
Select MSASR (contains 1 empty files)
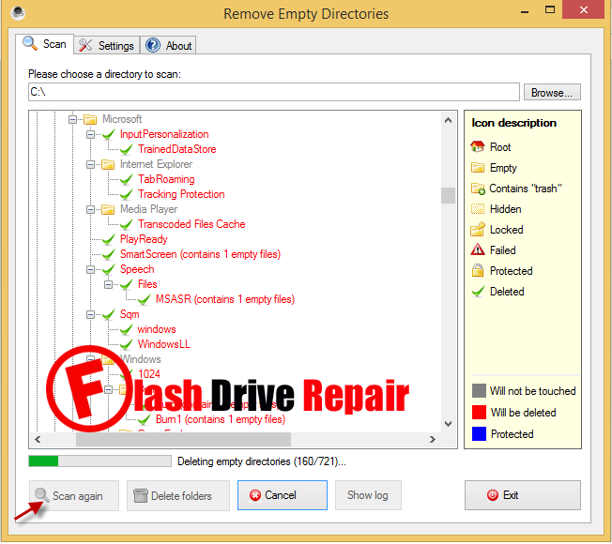[225, 299]
